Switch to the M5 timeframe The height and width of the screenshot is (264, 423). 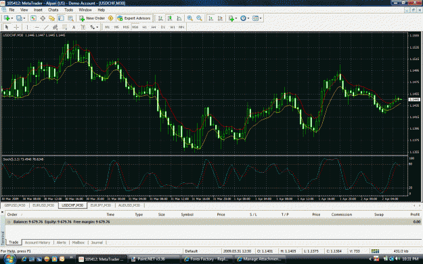pyautogui.click(x=116, y=27)
